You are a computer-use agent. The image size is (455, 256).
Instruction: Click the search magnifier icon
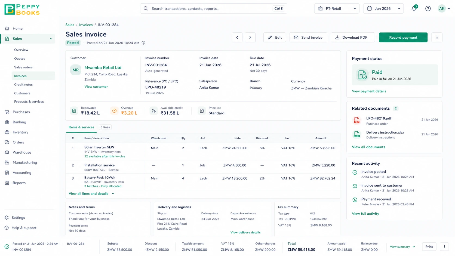146,8
